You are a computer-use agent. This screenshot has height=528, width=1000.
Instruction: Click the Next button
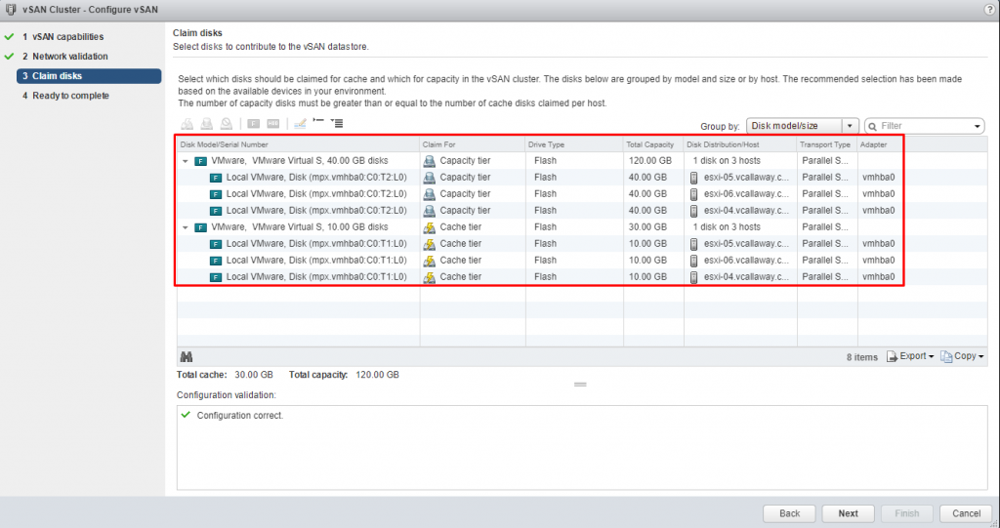click(x=849, y=513)
